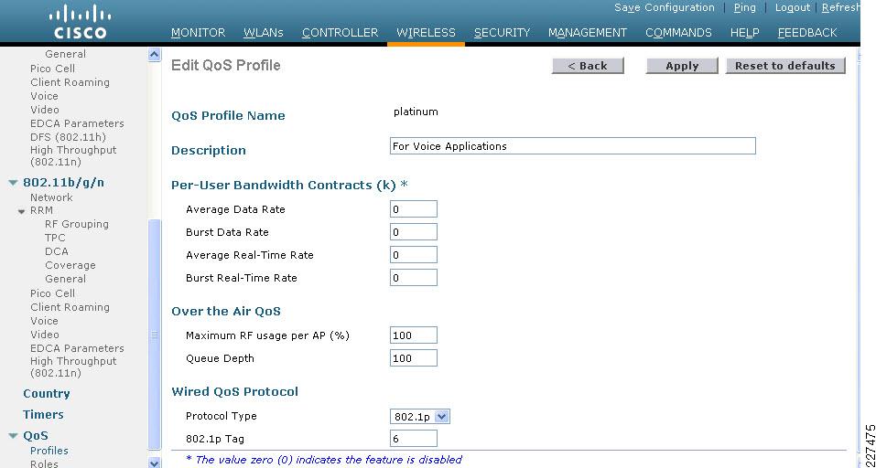Click the sidebar scrollbar thumb
876x468 pixels.
click(154, 335)
